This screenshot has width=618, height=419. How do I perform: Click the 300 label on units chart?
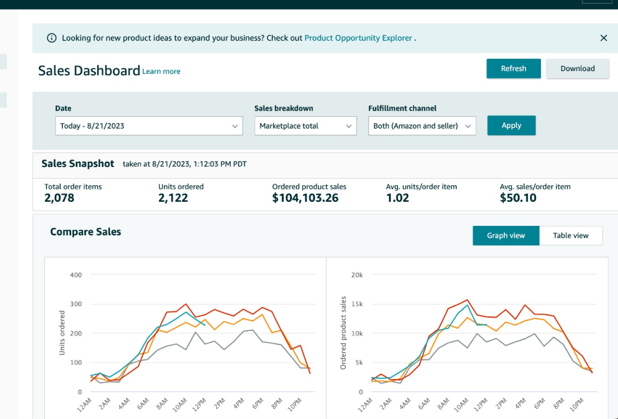[76, 304]
